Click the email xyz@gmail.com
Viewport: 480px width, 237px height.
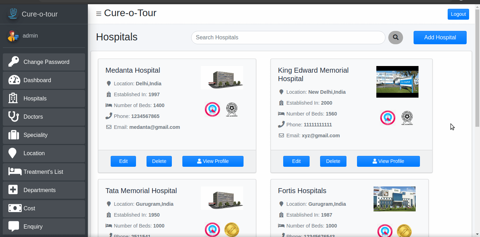coord(321,136)
